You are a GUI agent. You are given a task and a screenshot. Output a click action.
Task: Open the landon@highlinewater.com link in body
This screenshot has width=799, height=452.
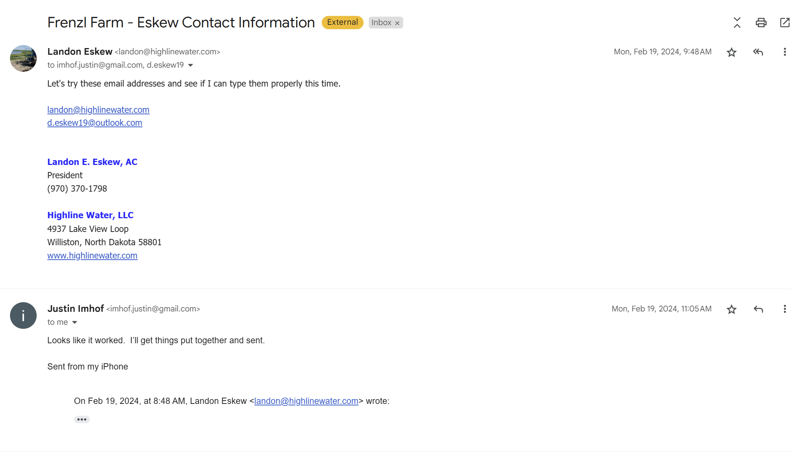tap(98, 110)
